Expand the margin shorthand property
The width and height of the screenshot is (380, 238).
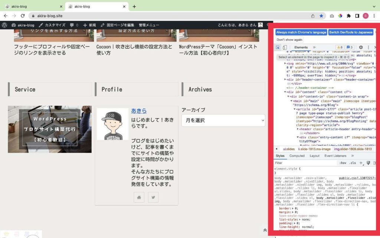click(x=293, y=212)
